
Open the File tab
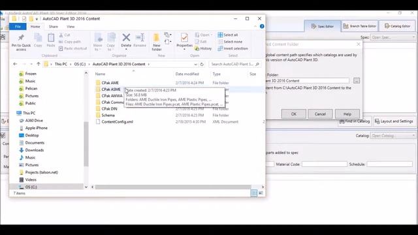[18, 27]
